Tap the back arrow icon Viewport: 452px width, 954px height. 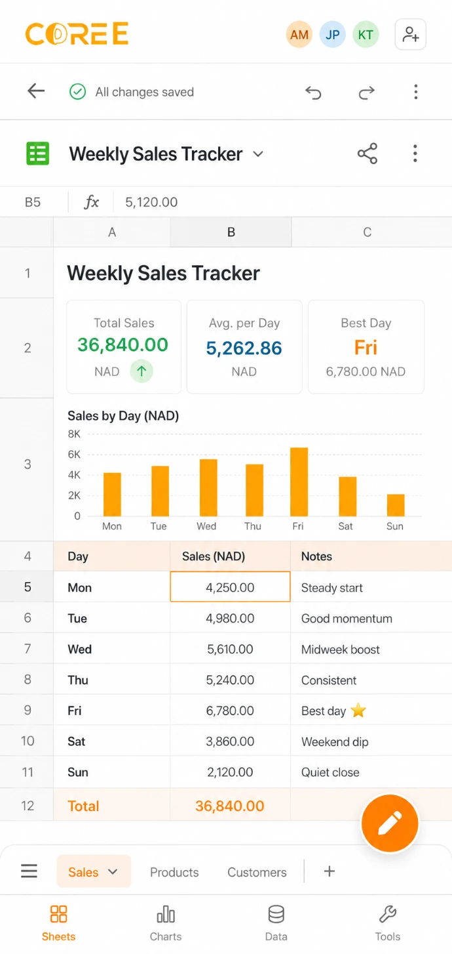pyautogui.click(x=36, y=91)
